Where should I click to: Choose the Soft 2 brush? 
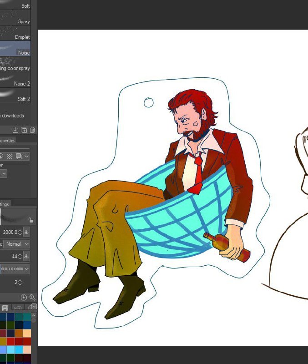point(15,95)
